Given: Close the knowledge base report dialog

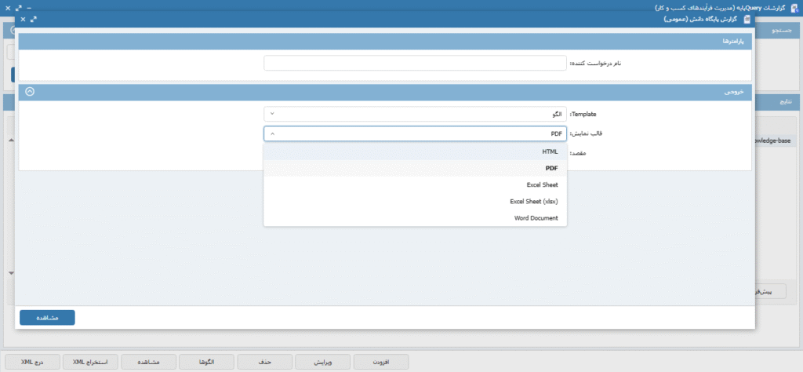Looking at the screenshot, I should tap(23, 19).
